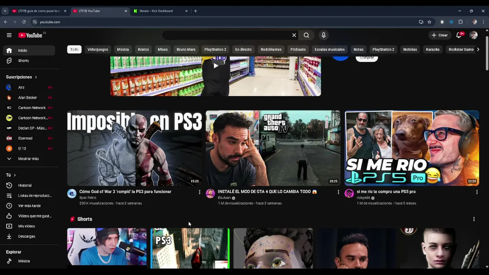
Task: Open 'Cómo God of War 3' video title
Action: (x=125, y=192)
